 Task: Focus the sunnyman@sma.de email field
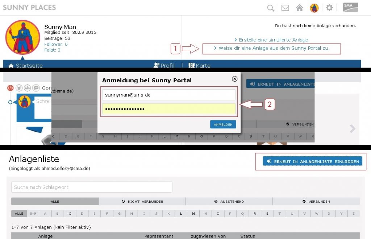(x=169, y=95)
